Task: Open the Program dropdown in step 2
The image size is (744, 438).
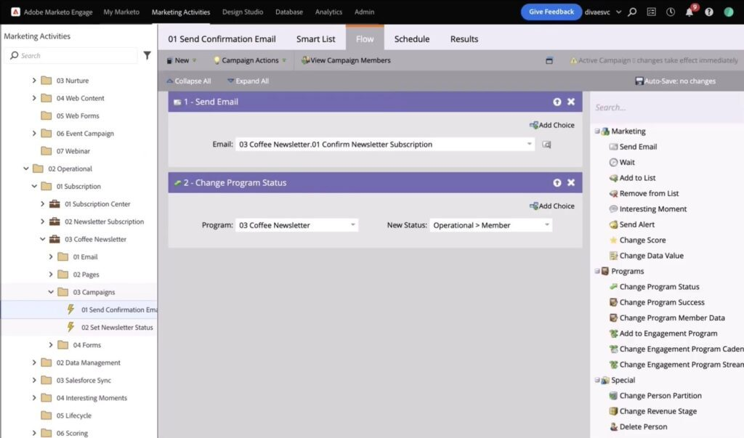Action: point(353,225)
